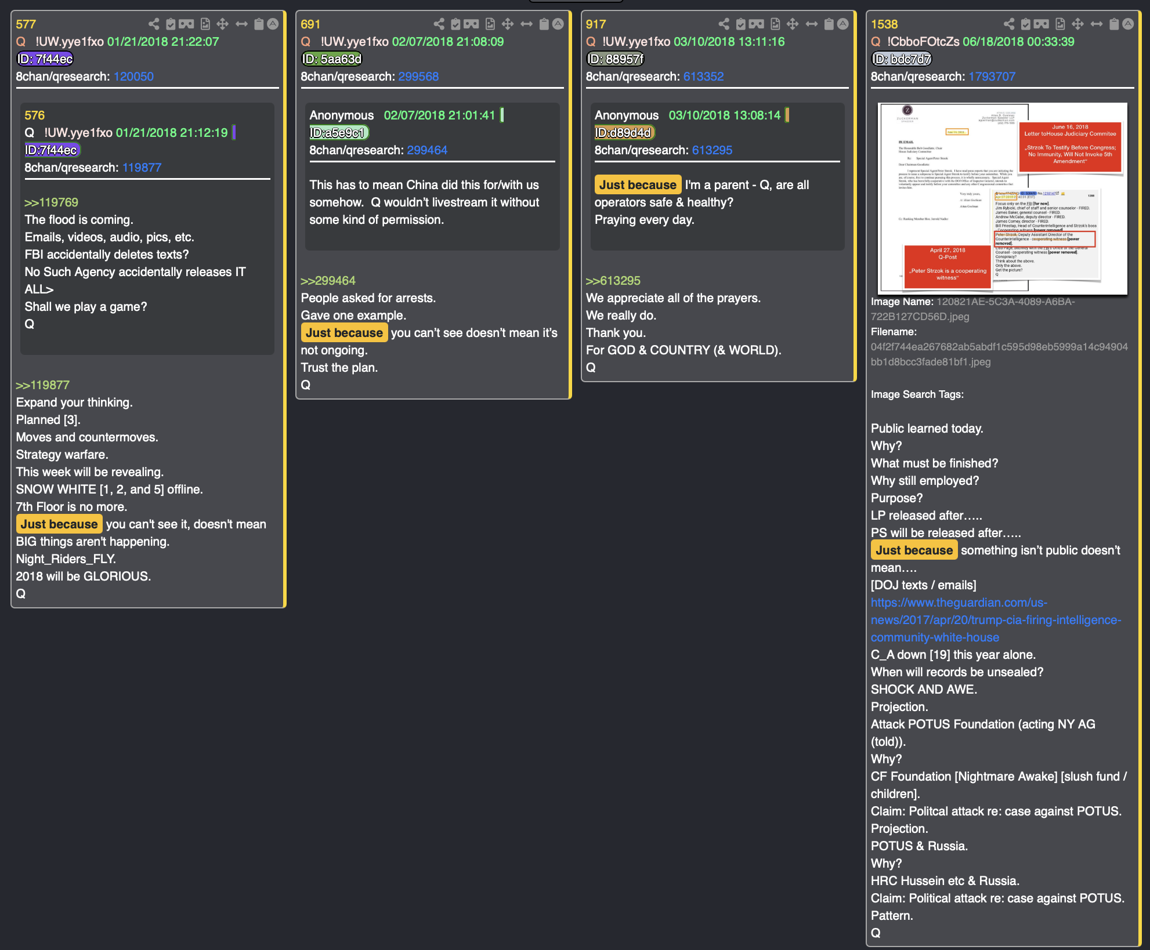Click the ID:a5e9c1 badge
Screen dimensions: 1150x950
[x=339, y=133]
